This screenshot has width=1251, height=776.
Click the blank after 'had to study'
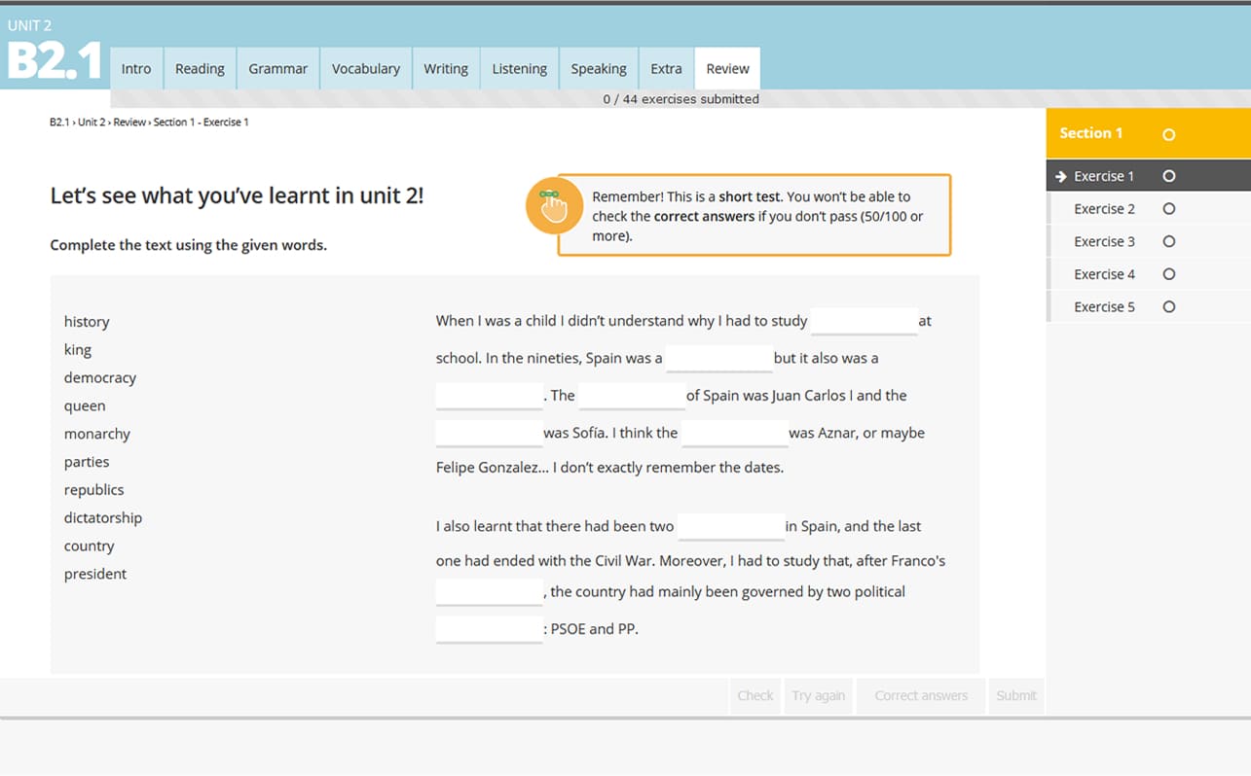click(864, 321)
